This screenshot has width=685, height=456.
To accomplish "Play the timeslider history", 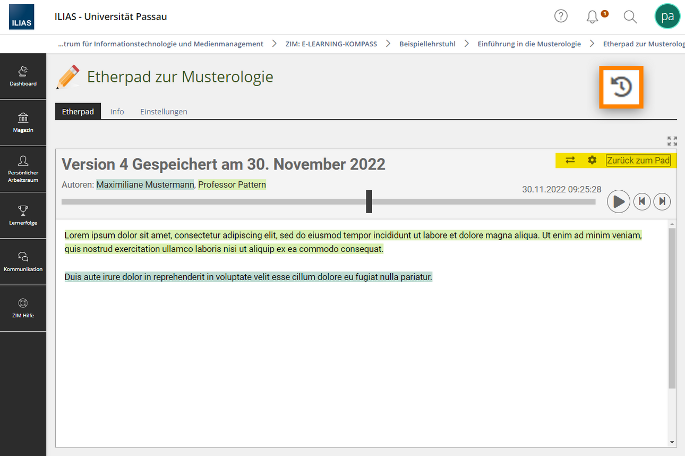I will (619, 201).
